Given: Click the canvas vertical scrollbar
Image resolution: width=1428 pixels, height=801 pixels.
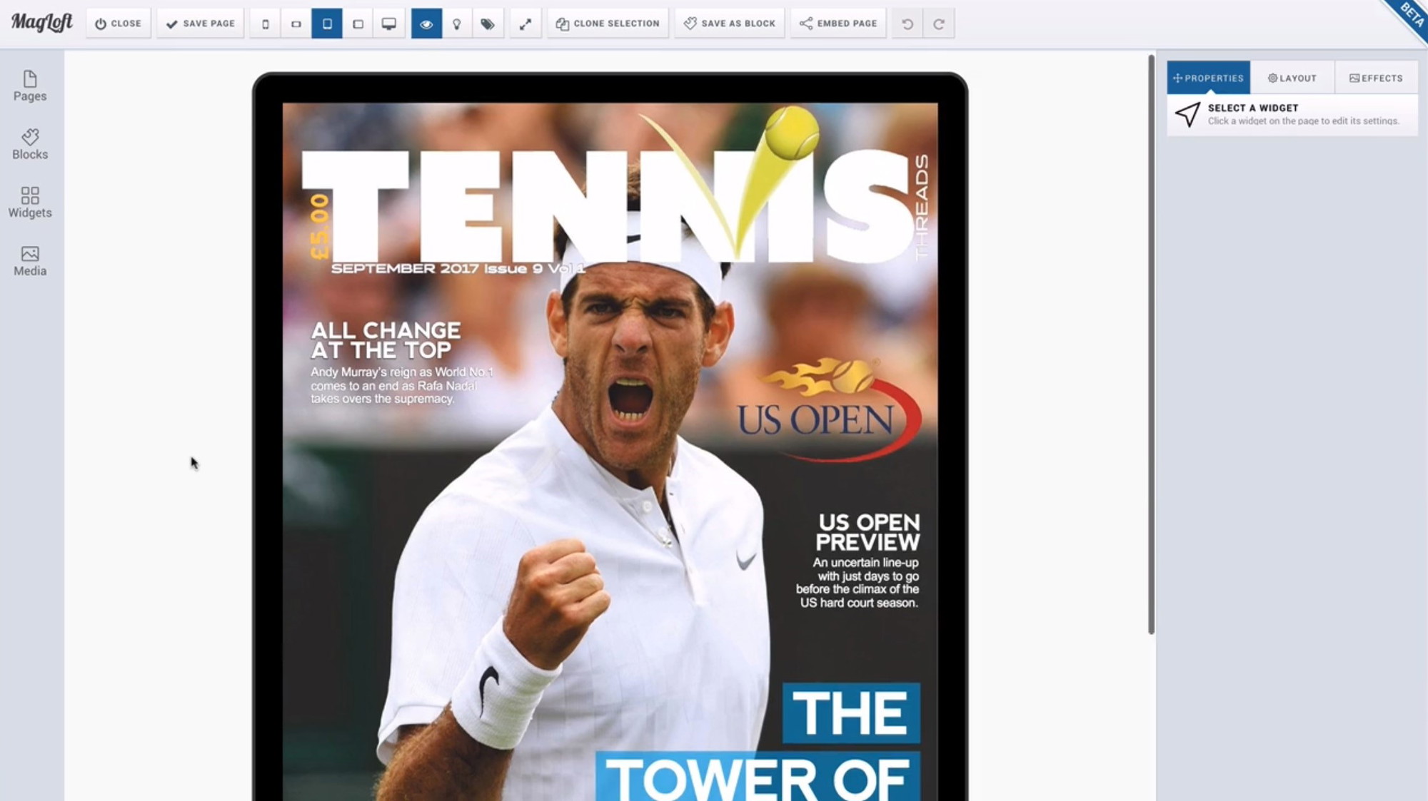Looking at the screenshot, I should coord(1151,344).
